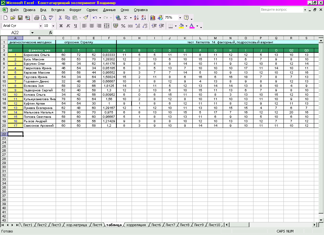Click the Save icon in toolbar
324x235 pixels.
[x=20, y=18]
